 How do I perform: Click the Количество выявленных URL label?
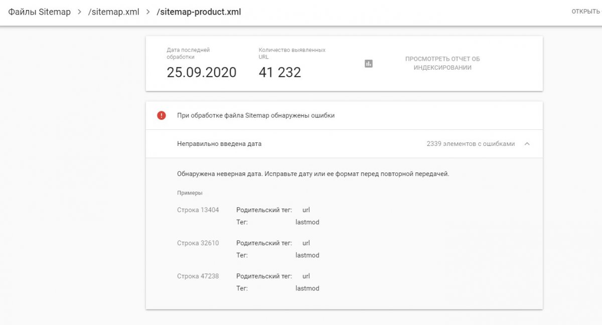coord(292,53)
